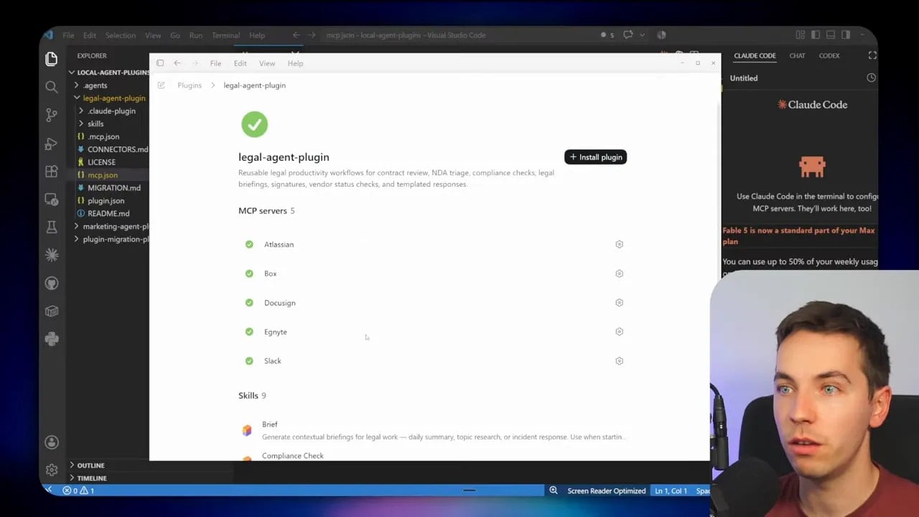Open Remote Explorer in the VS Code activity bar
The height and width of the screenshot is (517, 919).
(x=52, y=200)
